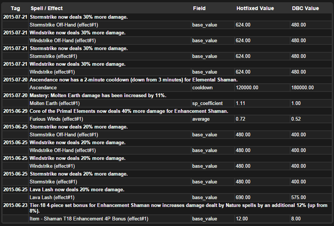Select the Tier-18 4-piece set bonus note
Screen dimensions: 334x226
(178, 208)
